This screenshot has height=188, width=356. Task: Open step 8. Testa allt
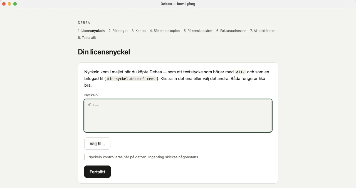(87, 38)
